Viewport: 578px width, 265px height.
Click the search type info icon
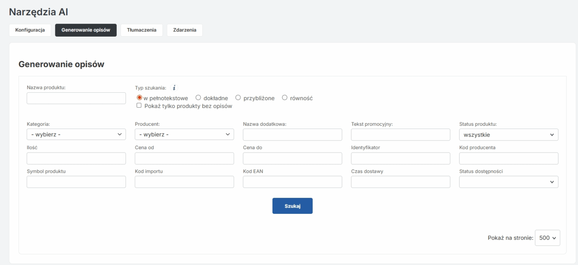click(174, 87)
